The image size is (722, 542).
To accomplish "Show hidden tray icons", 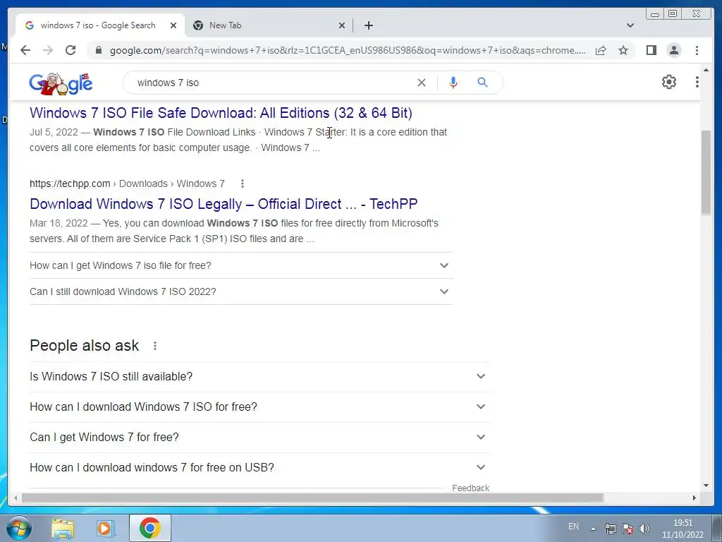I will pyautogui.click(x=594, y=529).
